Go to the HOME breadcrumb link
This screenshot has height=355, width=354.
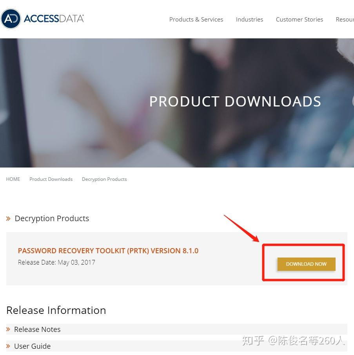pos(13,179)
